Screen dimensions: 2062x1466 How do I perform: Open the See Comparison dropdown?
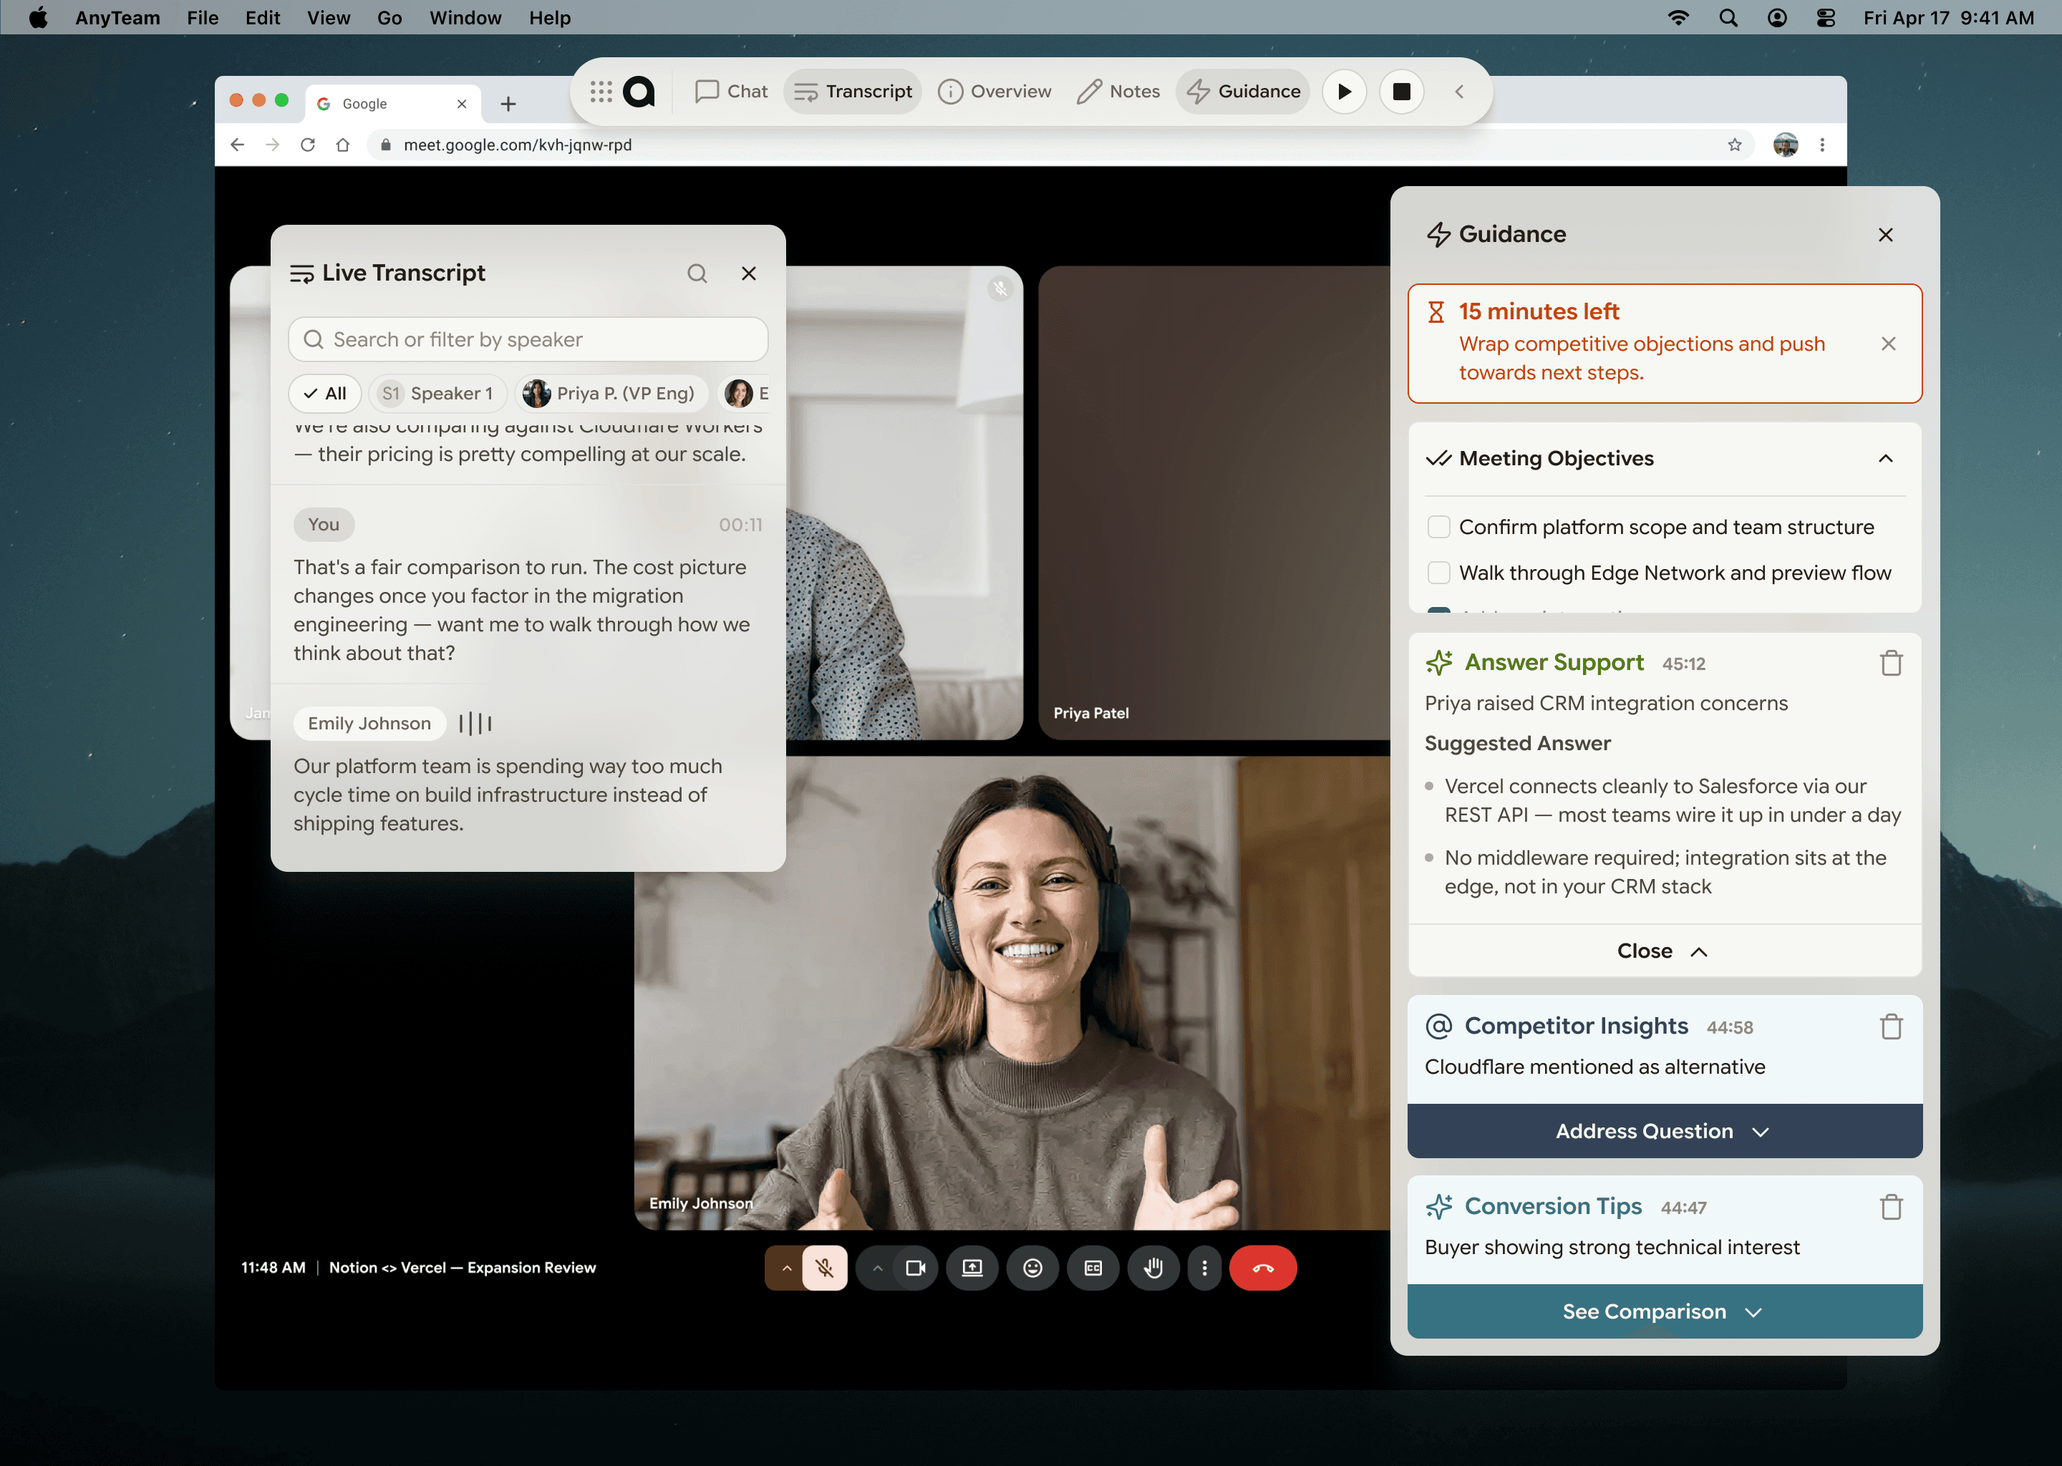(1664, 1311)
